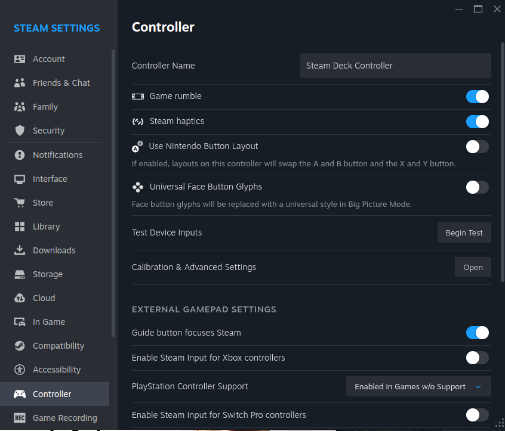
Task: Open the Security shield icon
Action: click(x=20, y=131)
